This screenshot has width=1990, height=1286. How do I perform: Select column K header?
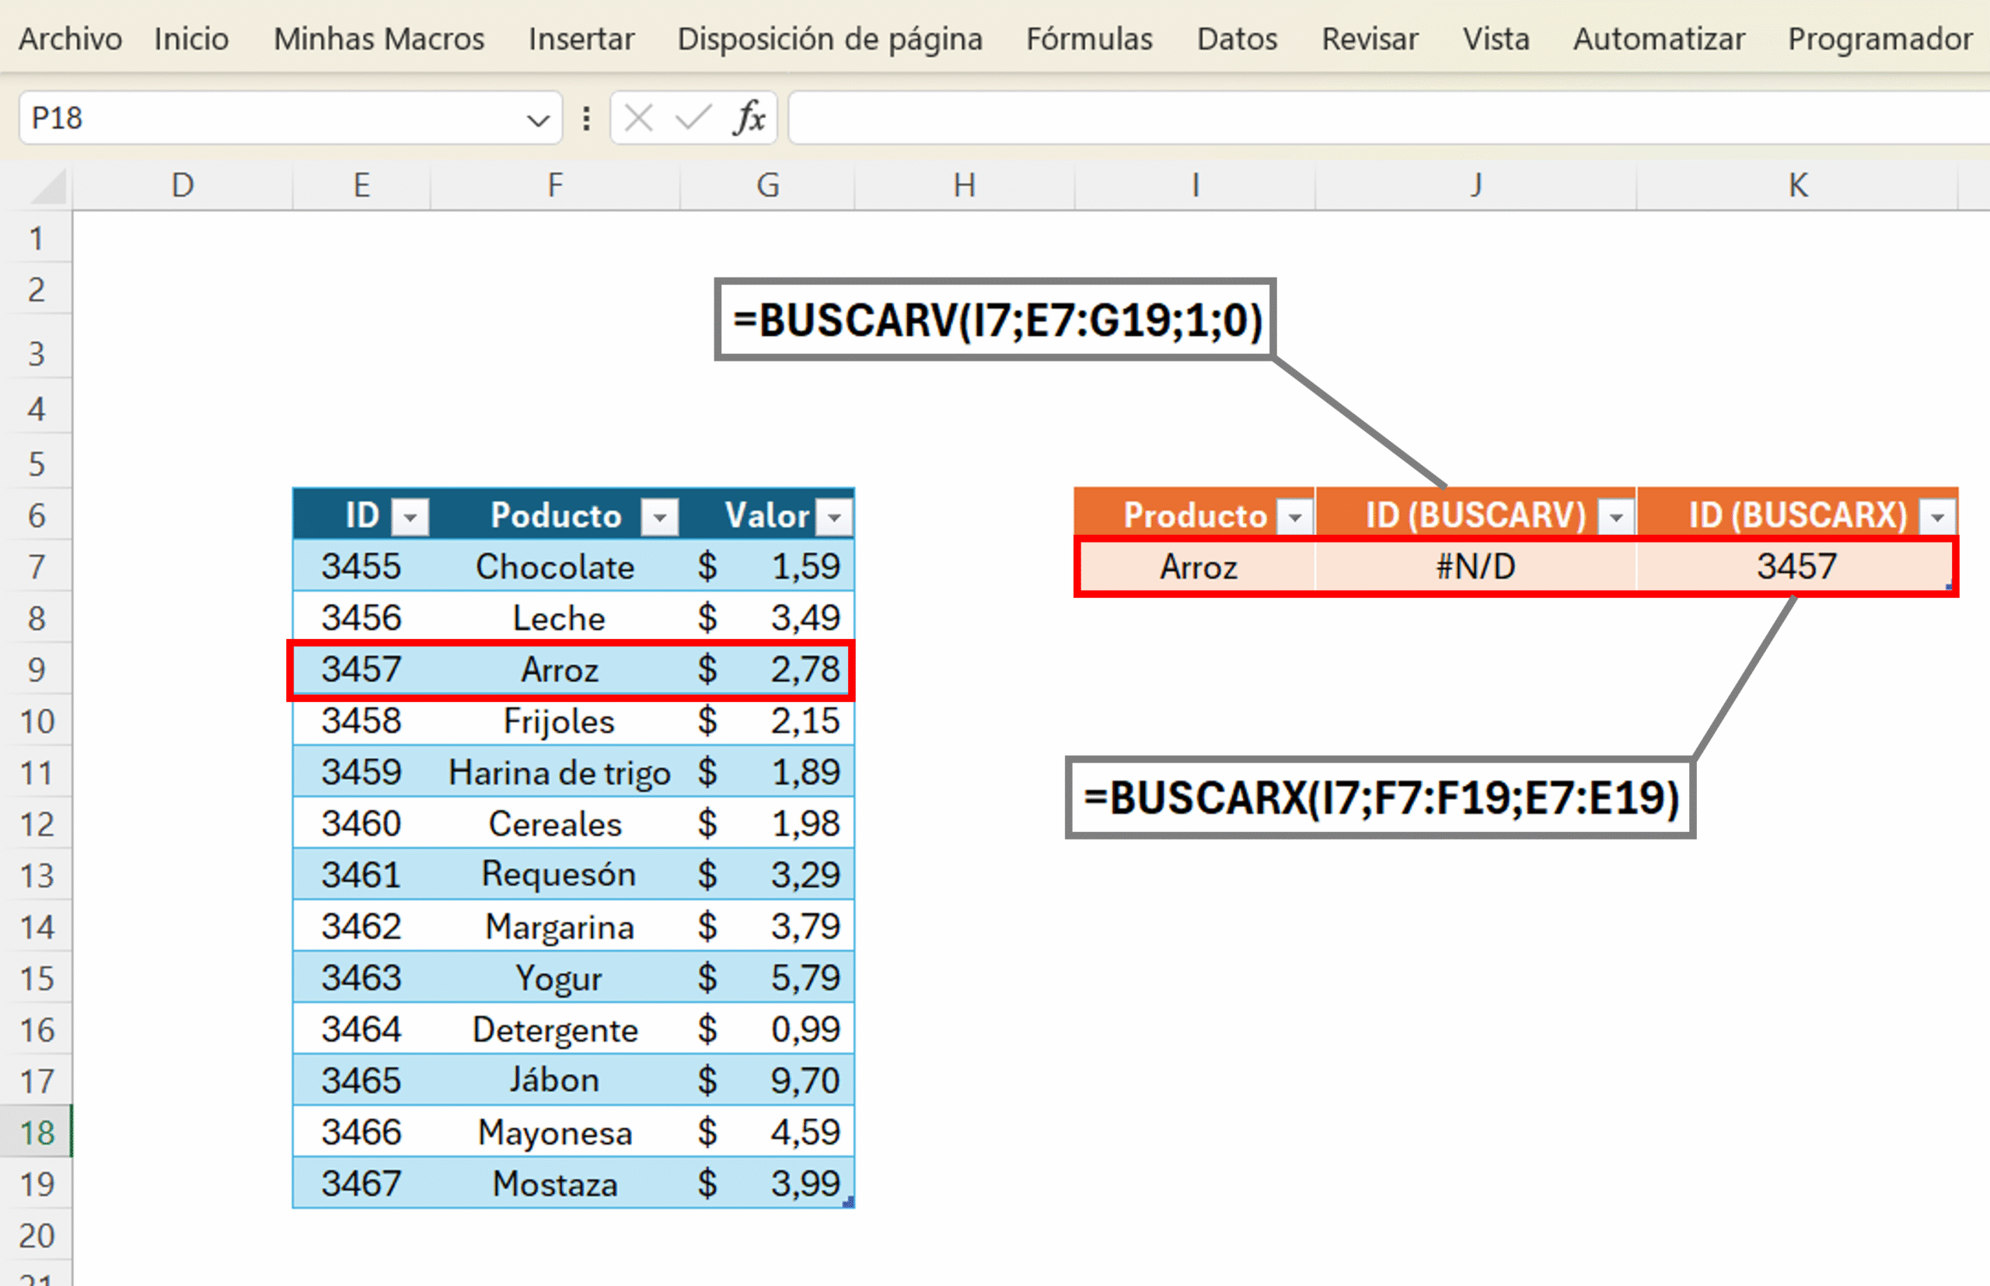click(x=1797, y=185)
